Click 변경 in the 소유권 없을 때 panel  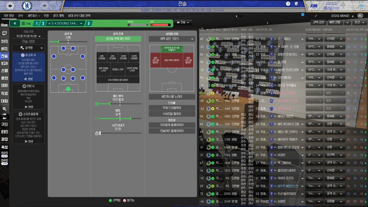(28, 141)
